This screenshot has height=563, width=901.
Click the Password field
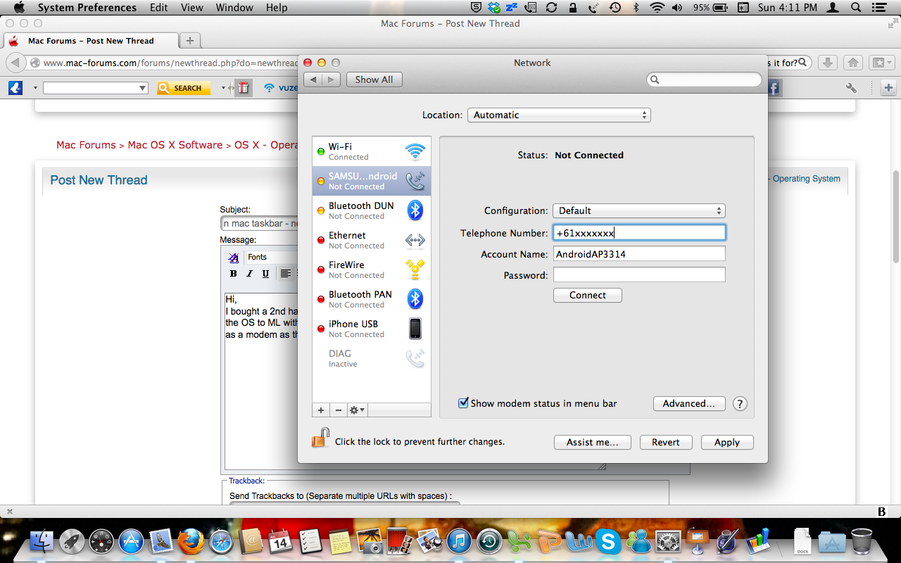(x=639, y=275)
